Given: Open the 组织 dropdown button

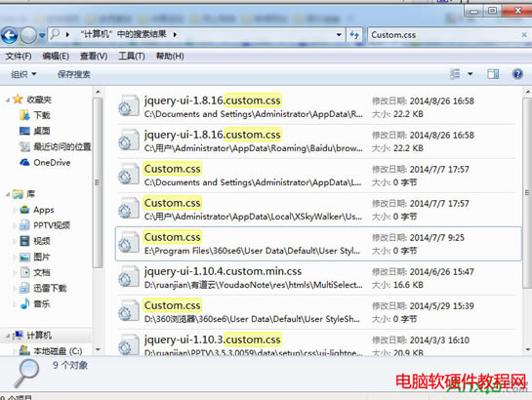Looking at the screenshot, I should coord(23,74).
